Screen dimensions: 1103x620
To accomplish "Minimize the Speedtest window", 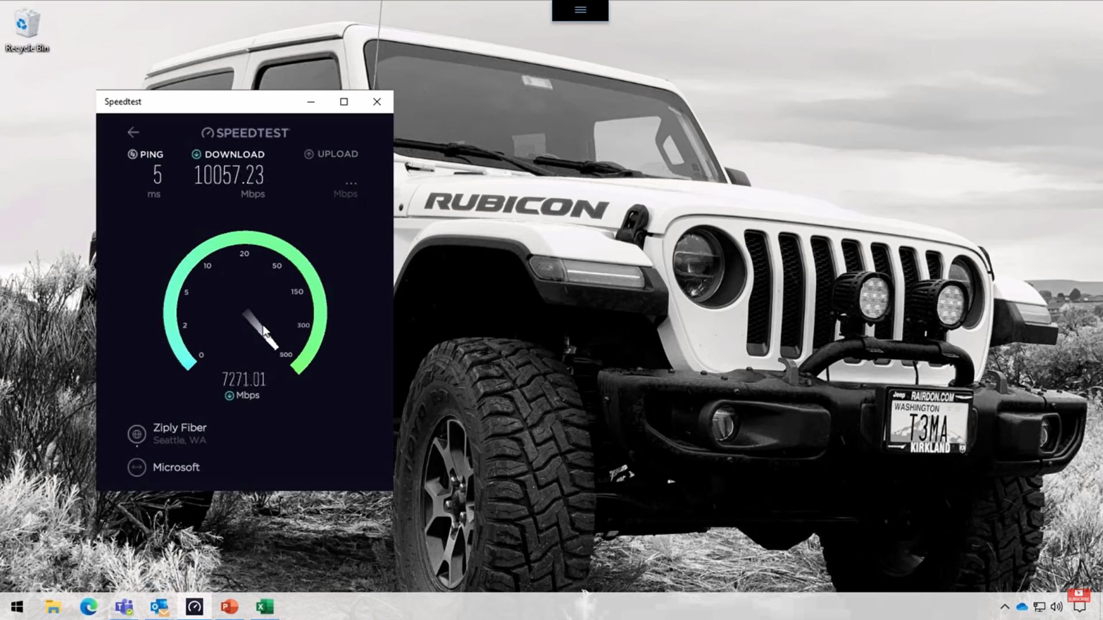I will click(x=311, y=102).
